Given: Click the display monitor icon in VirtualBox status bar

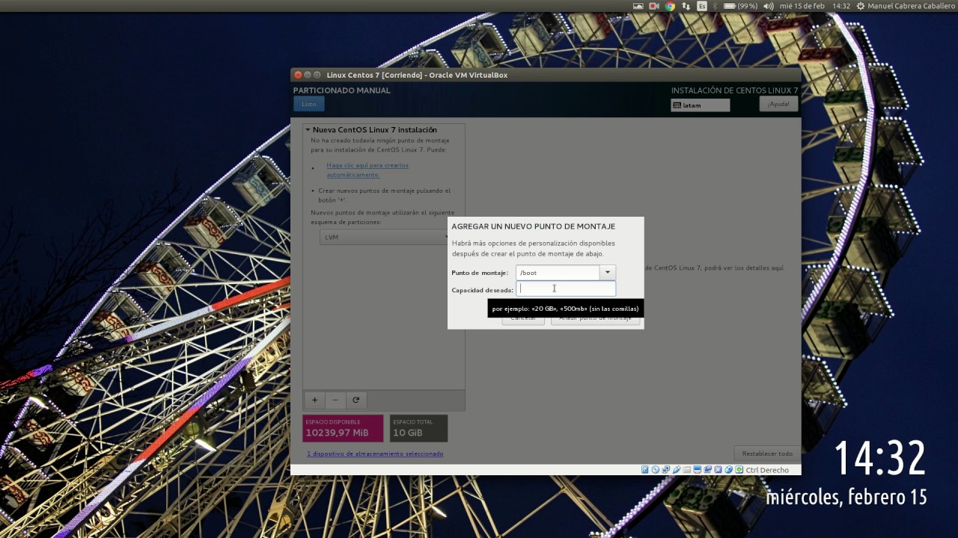Looking at the screenshot, I should [698, 470].
